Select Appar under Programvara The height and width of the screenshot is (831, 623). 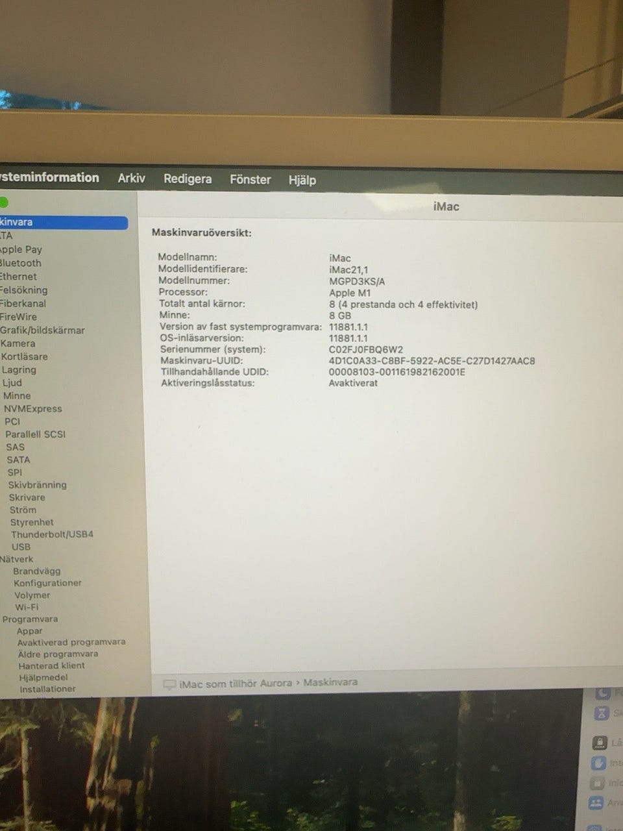(29, 630)
